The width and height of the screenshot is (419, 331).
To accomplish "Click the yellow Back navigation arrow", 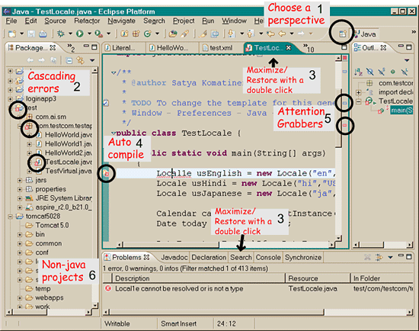I will (282, 34).
